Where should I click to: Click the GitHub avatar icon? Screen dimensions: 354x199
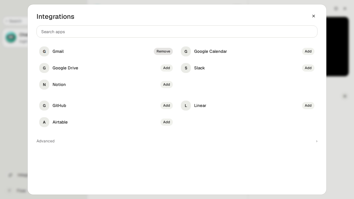[44, 106]
